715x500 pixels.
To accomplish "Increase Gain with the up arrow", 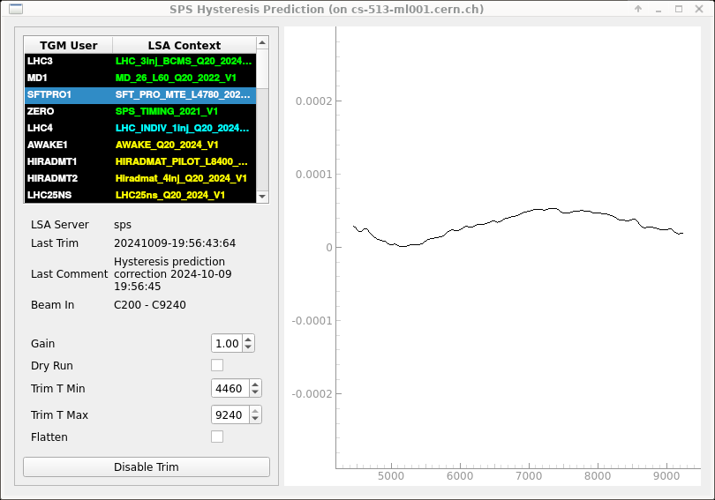I will tap(249, 340).
